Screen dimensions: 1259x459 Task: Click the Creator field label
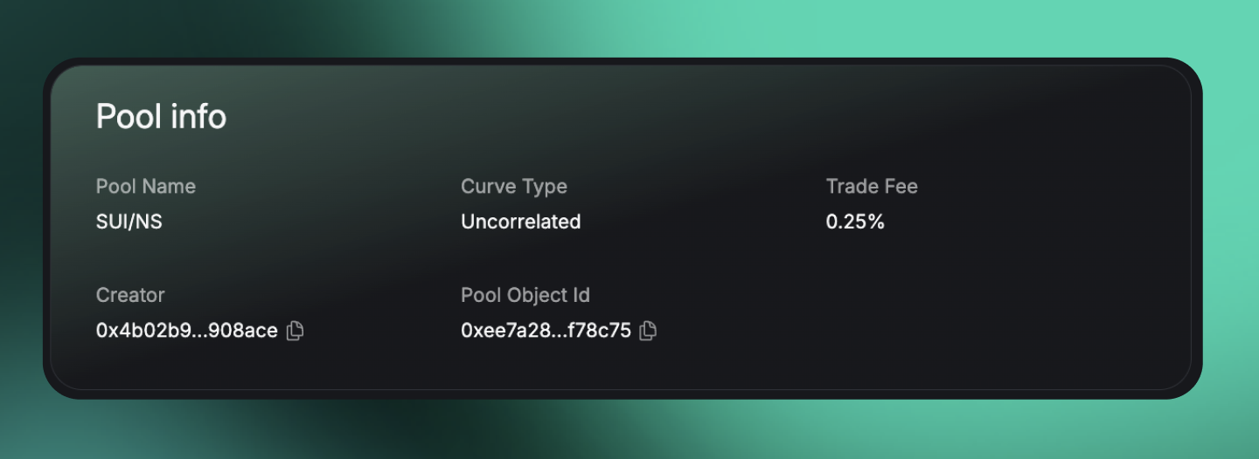click(130, 296)
